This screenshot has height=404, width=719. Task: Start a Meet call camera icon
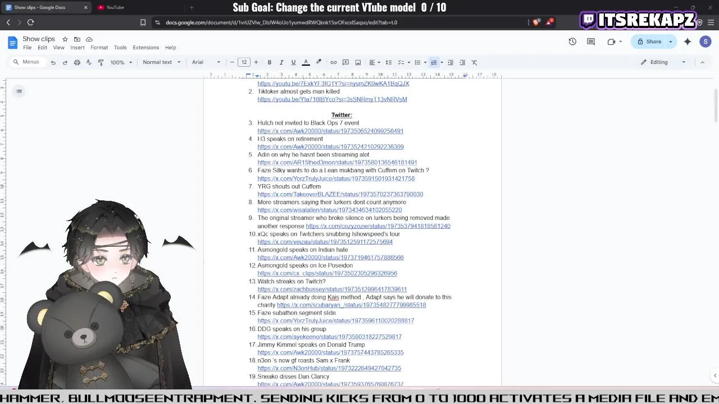click(612, 42)
